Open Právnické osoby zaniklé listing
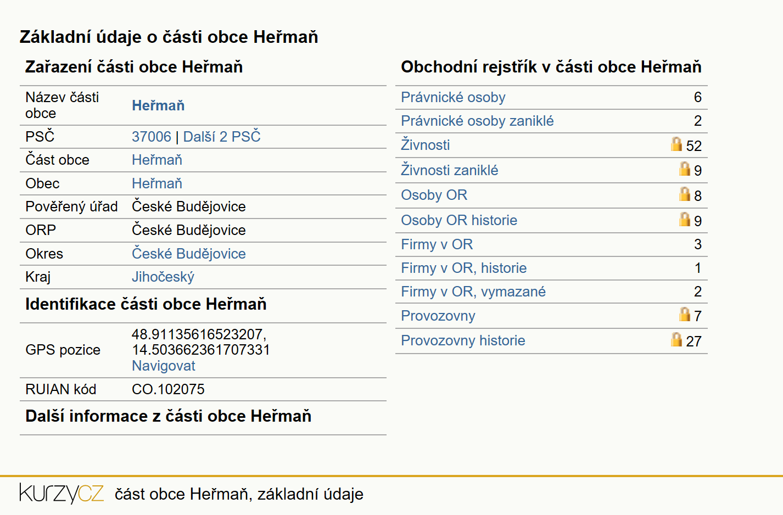Screen dimensions: 783x515 click(x=477, y=121)
